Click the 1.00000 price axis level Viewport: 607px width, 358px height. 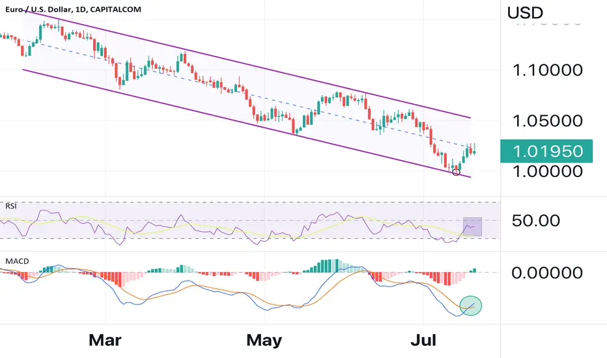coord(547,171)
